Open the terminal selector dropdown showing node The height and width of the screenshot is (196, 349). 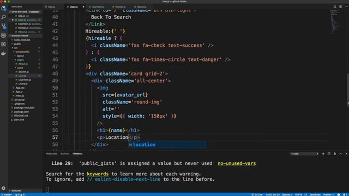pyautogui.click(x=304, y=154)
